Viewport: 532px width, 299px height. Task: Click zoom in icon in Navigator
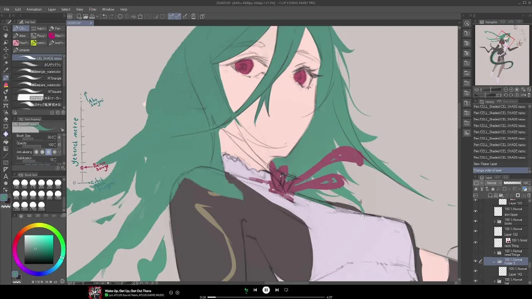click(511, 90)
